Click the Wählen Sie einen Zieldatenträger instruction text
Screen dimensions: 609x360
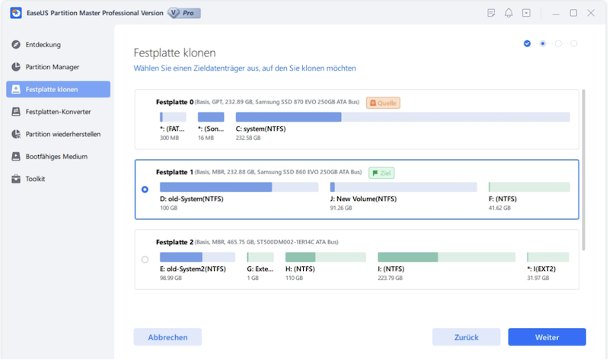(244, 68)
